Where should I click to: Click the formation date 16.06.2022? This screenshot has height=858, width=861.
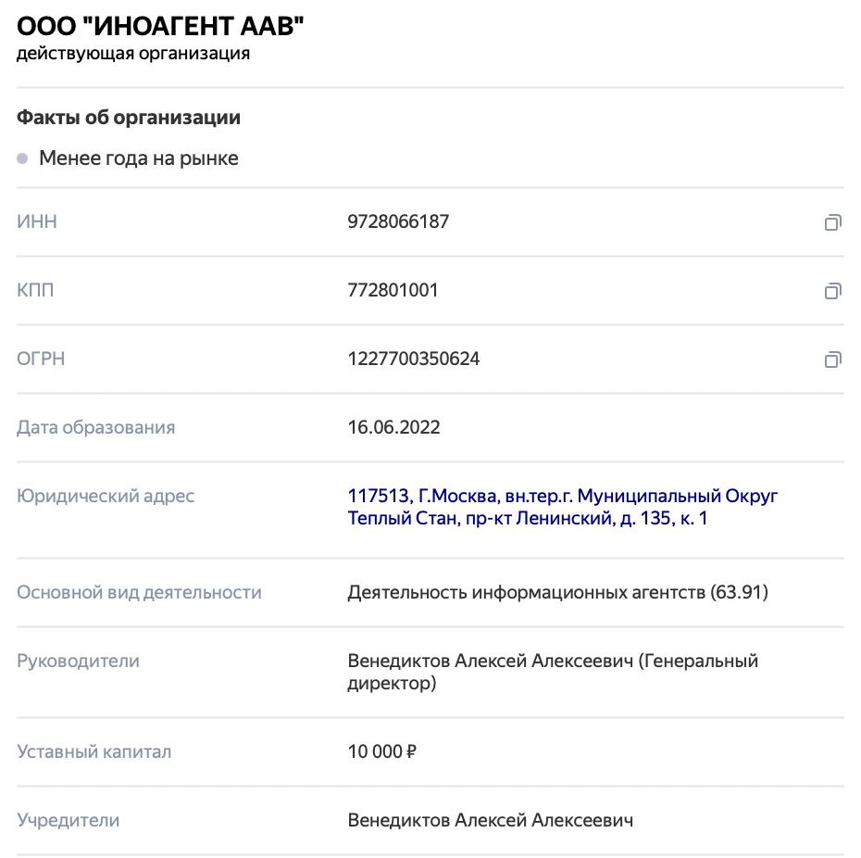click(x=394, y=428)
